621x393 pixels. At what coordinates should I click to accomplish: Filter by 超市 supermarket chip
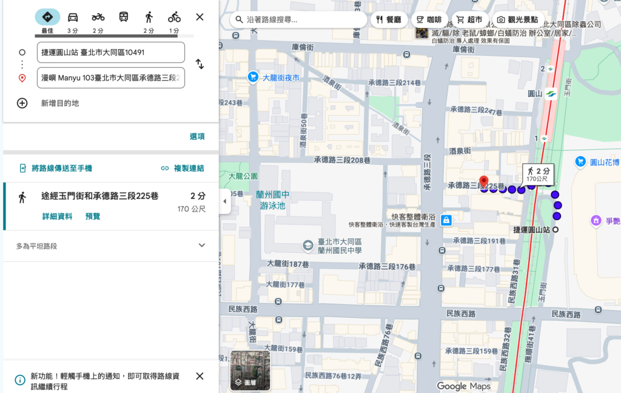click(x=470, y=19)
